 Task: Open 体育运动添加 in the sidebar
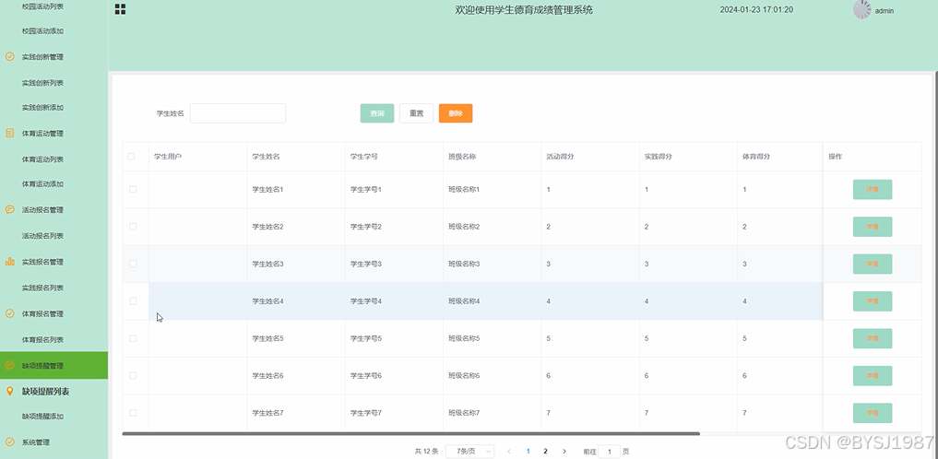(42, 184)
